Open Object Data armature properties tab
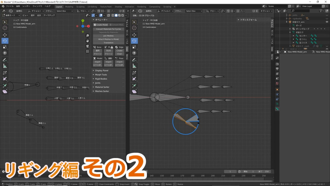Viewport: 330px width, 186px height. [277, 104]
